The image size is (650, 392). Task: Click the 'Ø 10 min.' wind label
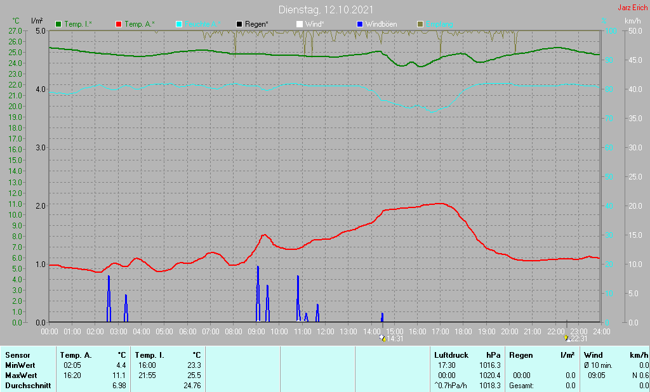[x=598, y=365]
